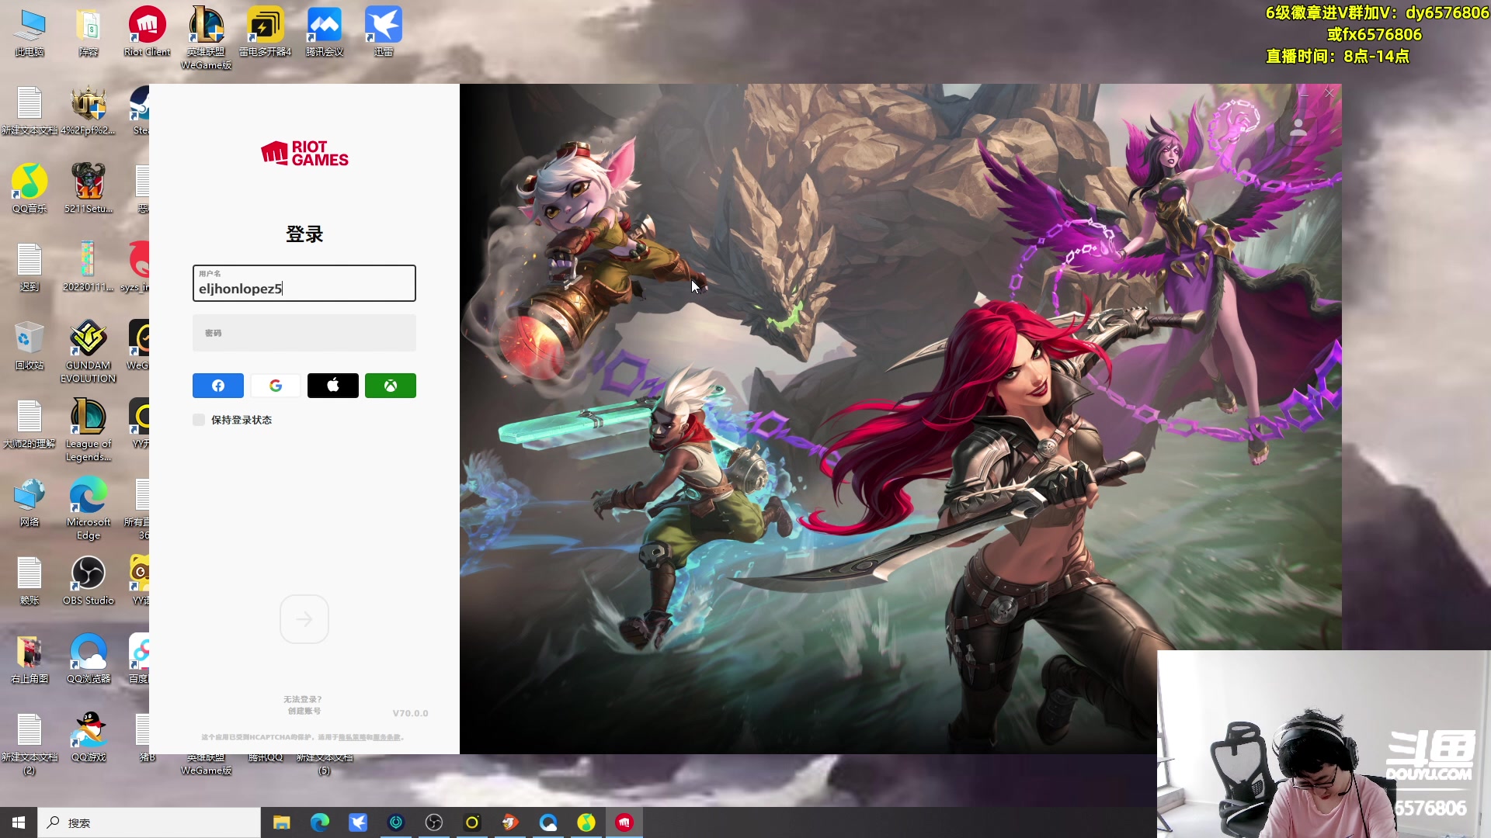The width and height of the screenshot is (1491, 838).
Task: Tick the 保持登录状态 stay-signed-in checkbox
Action: [199, 420]
